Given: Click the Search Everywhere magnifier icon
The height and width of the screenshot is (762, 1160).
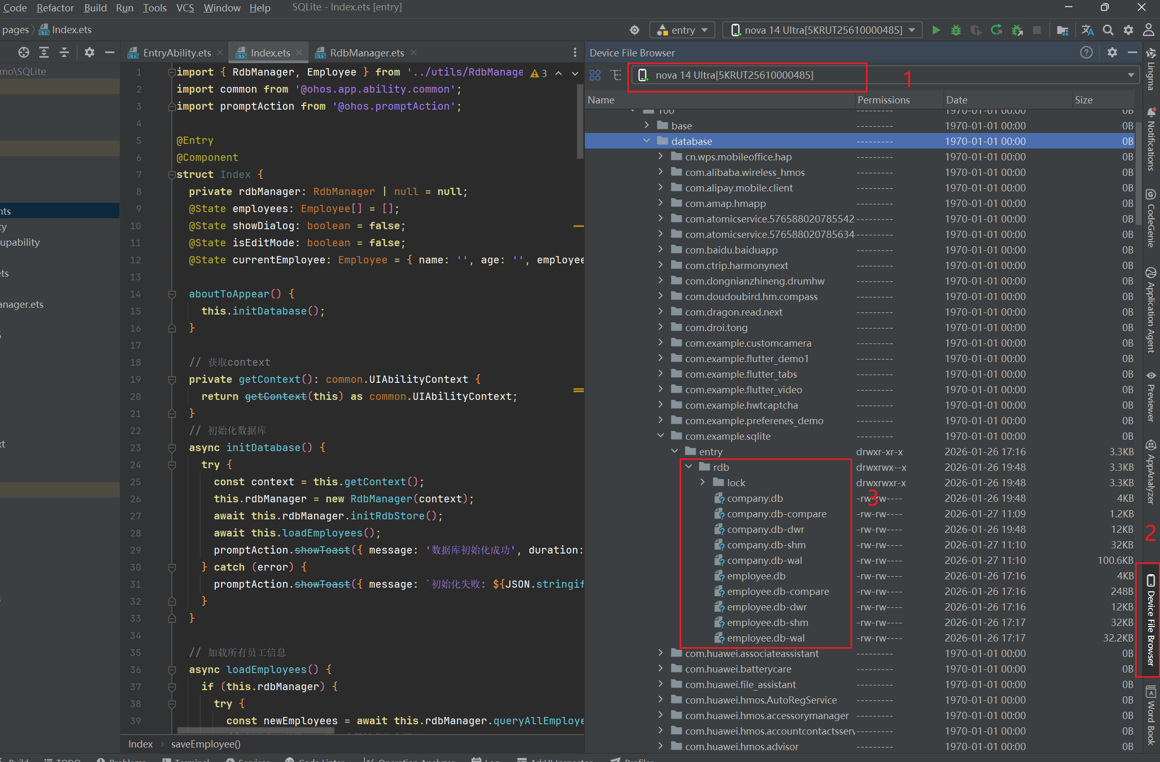Looking at the screenshot, I should click(1108, 30).
